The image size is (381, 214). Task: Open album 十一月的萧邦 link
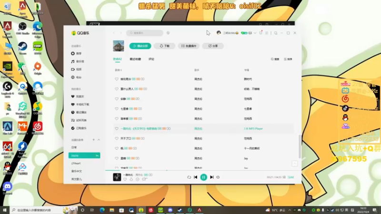point(252,148)
